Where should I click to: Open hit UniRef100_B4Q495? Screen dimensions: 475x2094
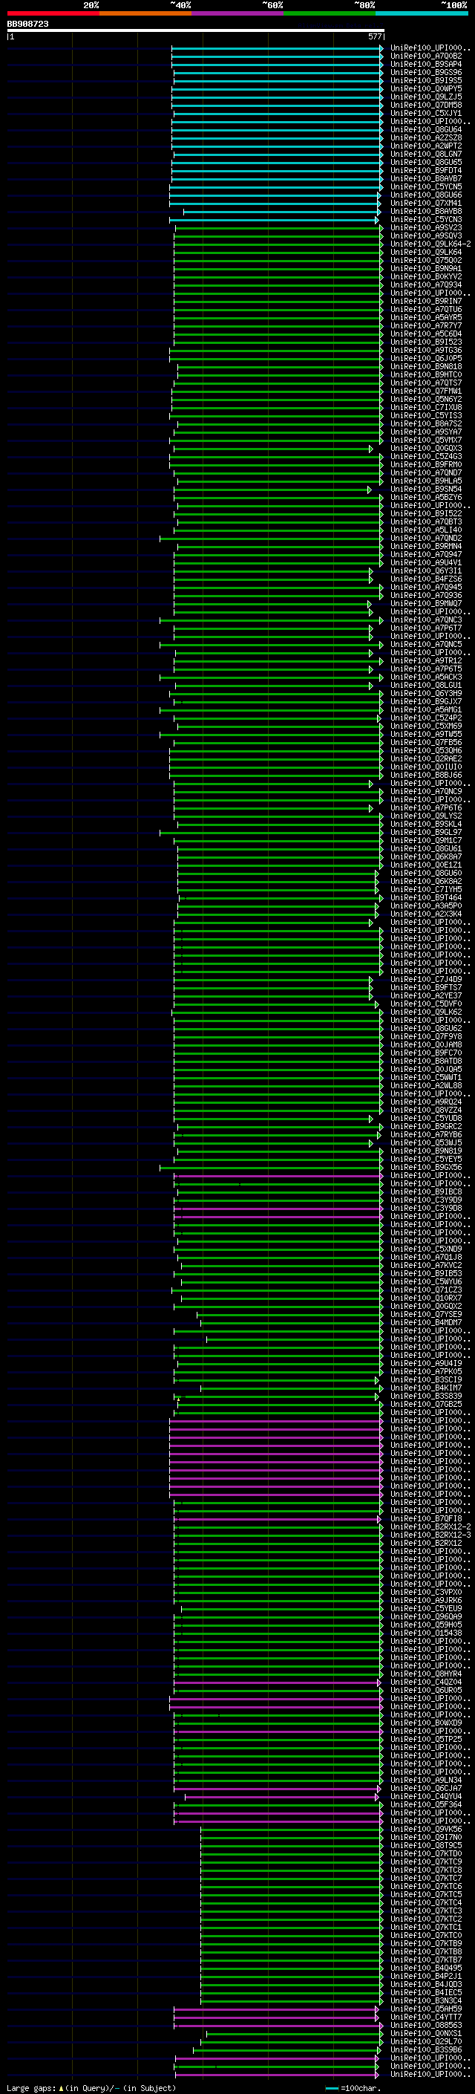click(426, 1967)
